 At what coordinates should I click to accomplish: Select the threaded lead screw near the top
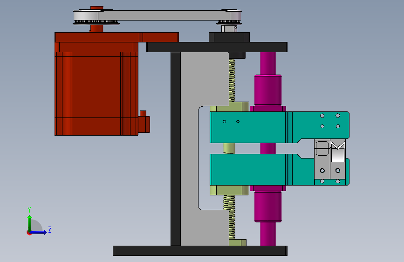click(x=232, y=81)
